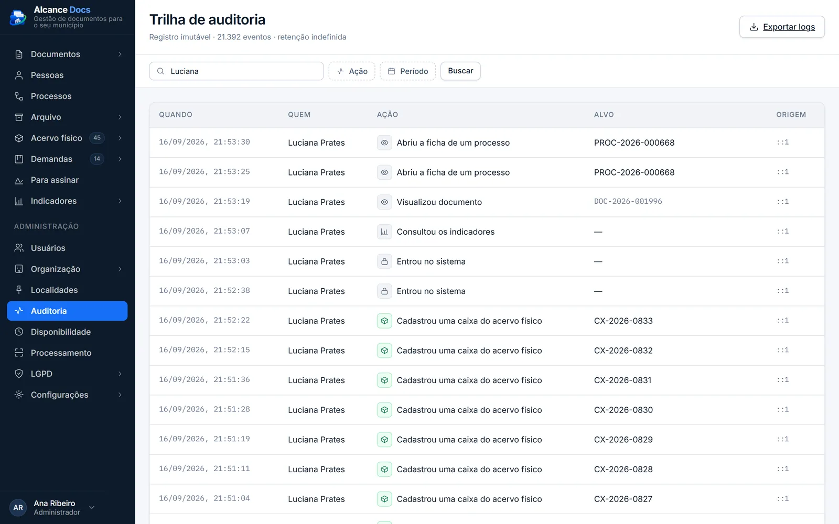Click the Demandas board icon
Image resolution: width=839 pixels, height=524 pixels.
coord(19,159)
